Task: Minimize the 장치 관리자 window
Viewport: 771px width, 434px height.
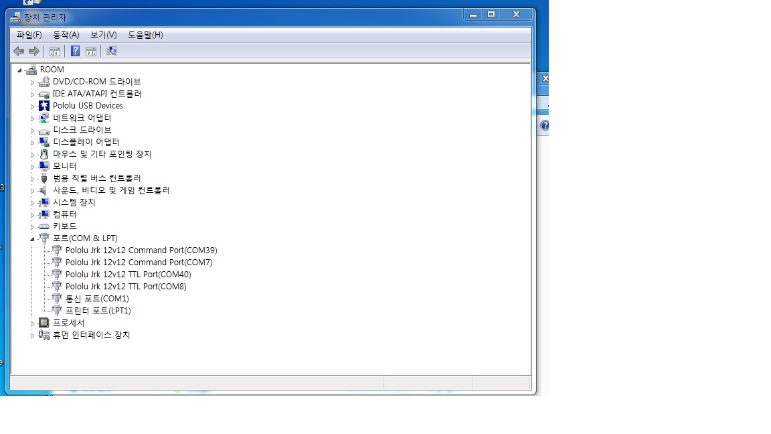Action: tap(473, 15)
